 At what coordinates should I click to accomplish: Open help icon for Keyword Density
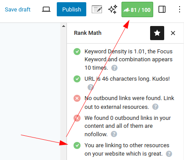click(x=114, y=68)
